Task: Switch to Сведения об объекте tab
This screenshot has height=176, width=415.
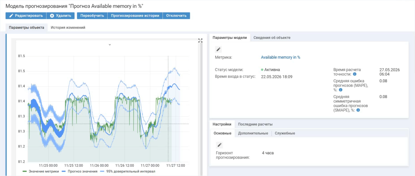Action: click(x=272, y=38)
